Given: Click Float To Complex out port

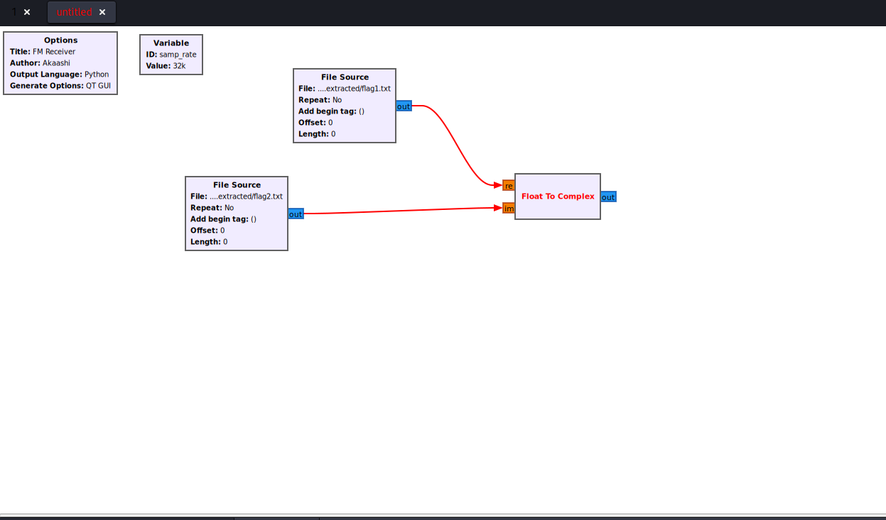Looking at the screenshot, I should click(608, 197).
